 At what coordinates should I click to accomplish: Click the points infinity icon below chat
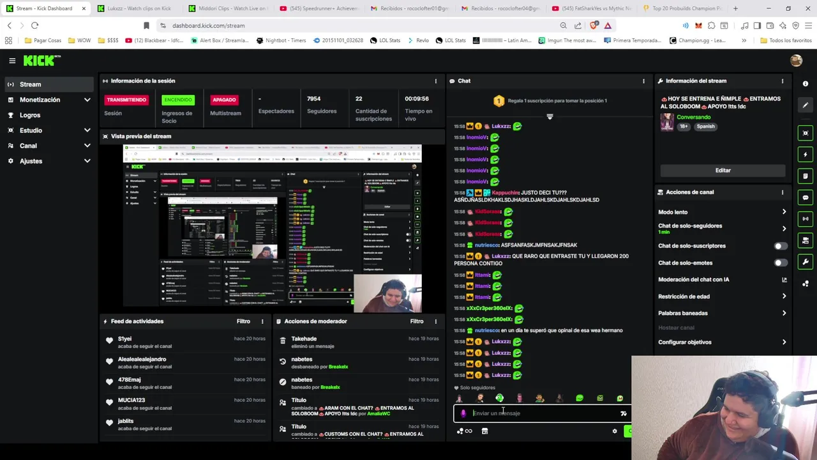click(x=465, y=431)
